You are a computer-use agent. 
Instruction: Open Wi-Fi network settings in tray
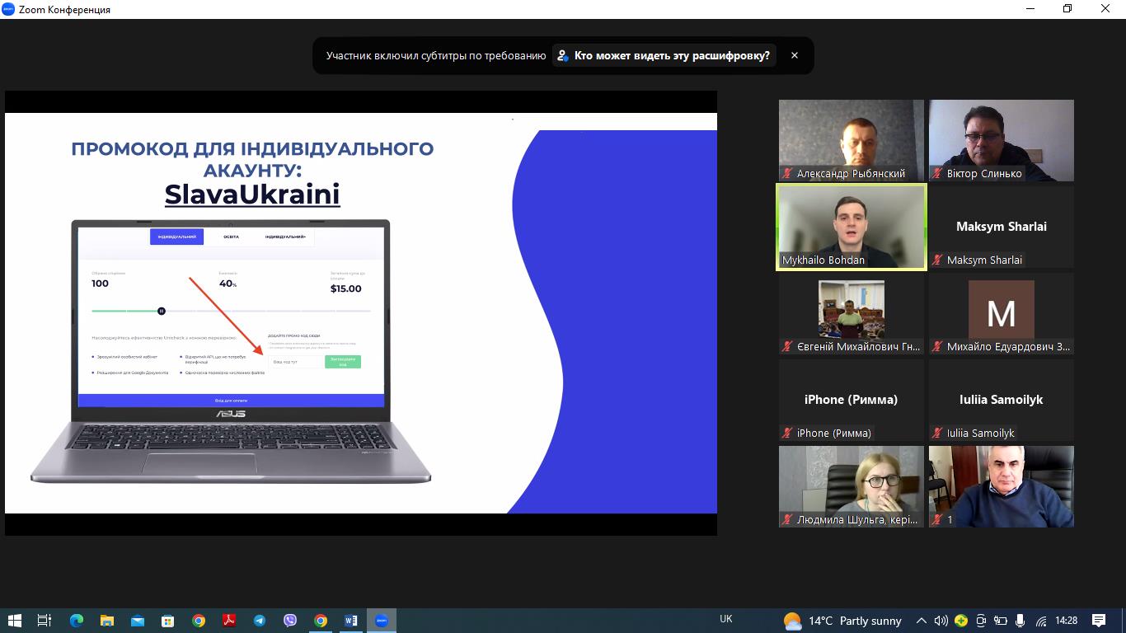point(1041,621)
